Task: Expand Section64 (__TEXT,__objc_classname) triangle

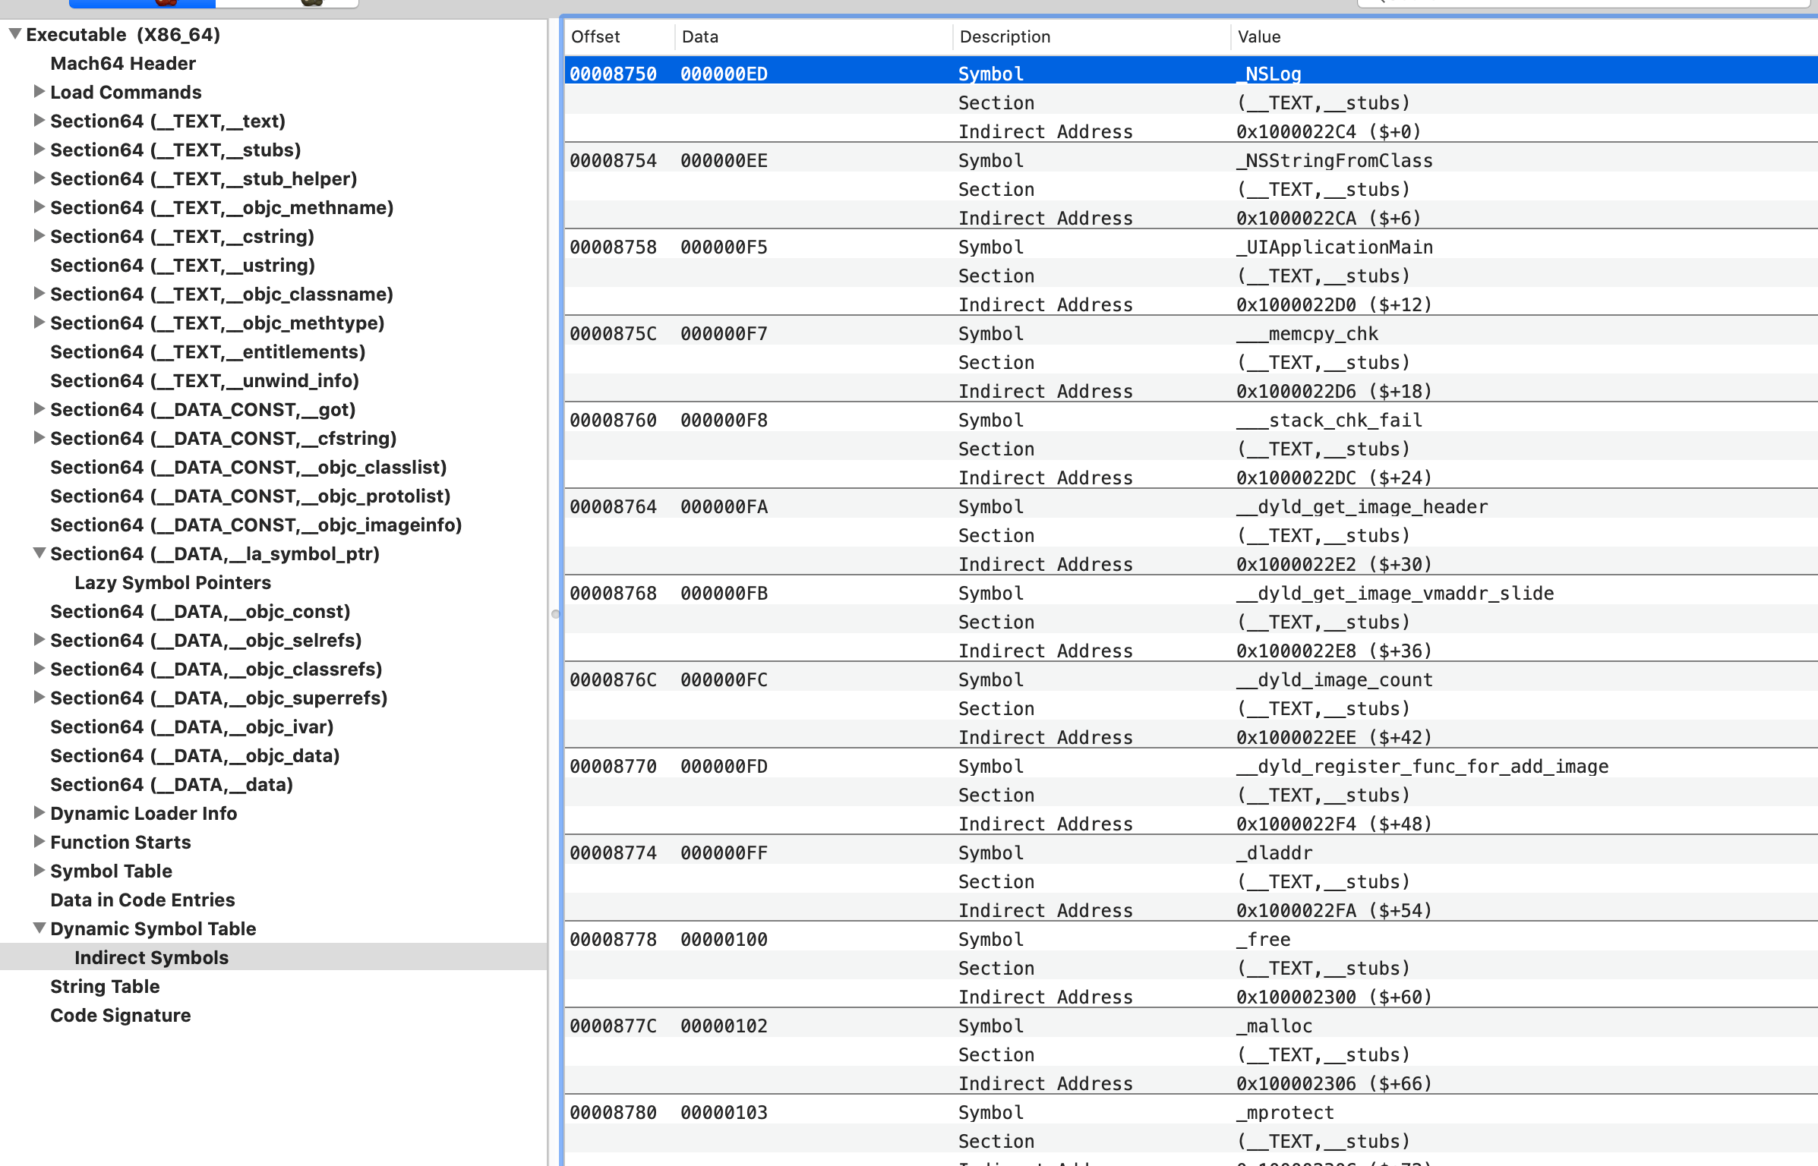Action: 39,294
